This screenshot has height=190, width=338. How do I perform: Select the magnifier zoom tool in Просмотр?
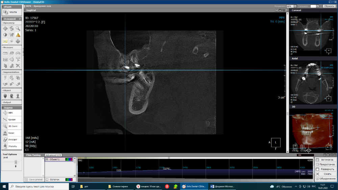click(x=18, y=28)
